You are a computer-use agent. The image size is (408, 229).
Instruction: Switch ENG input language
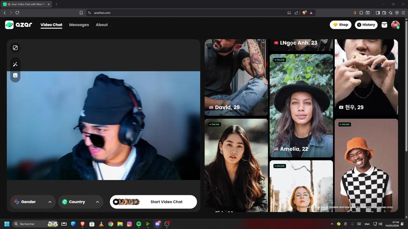[x=367, y=224]
